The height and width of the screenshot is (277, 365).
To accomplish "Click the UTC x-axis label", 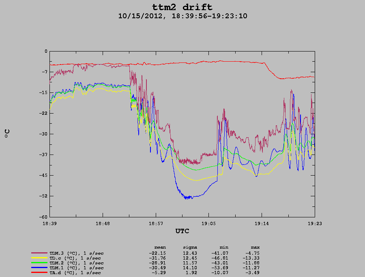I will coord(182,231).
